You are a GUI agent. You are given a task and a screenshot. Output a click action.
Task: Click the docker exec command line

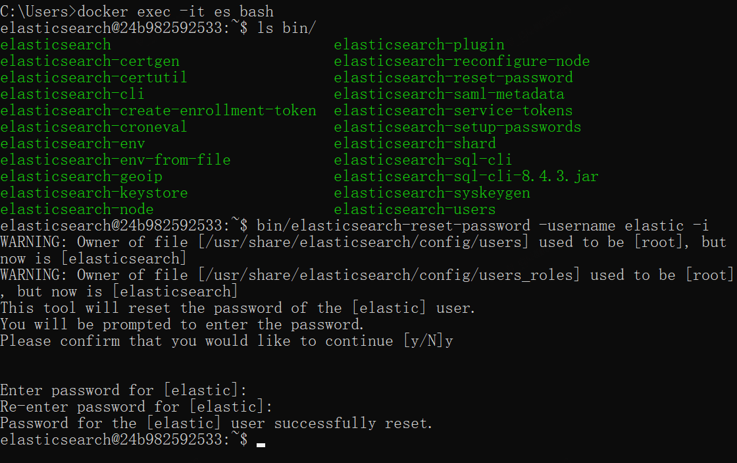137,11
